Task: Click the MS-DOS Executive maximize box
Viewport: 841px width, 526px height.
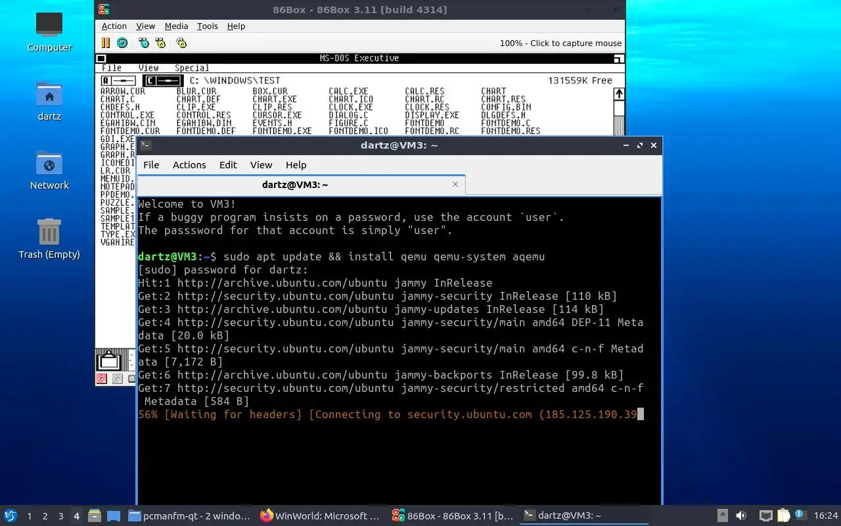Action: (x=618, y=59)
